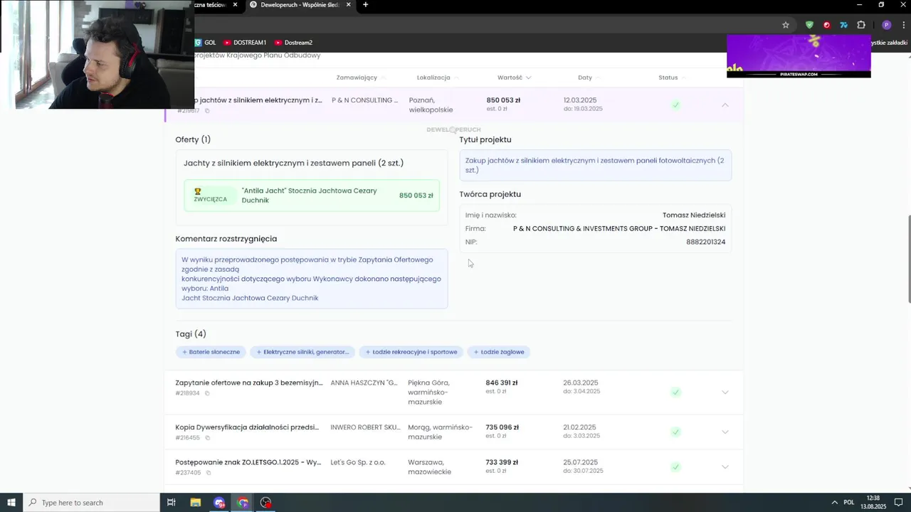
Task: Copy the ID #216455 with copy icon
Action: click(x=207, y=437)
